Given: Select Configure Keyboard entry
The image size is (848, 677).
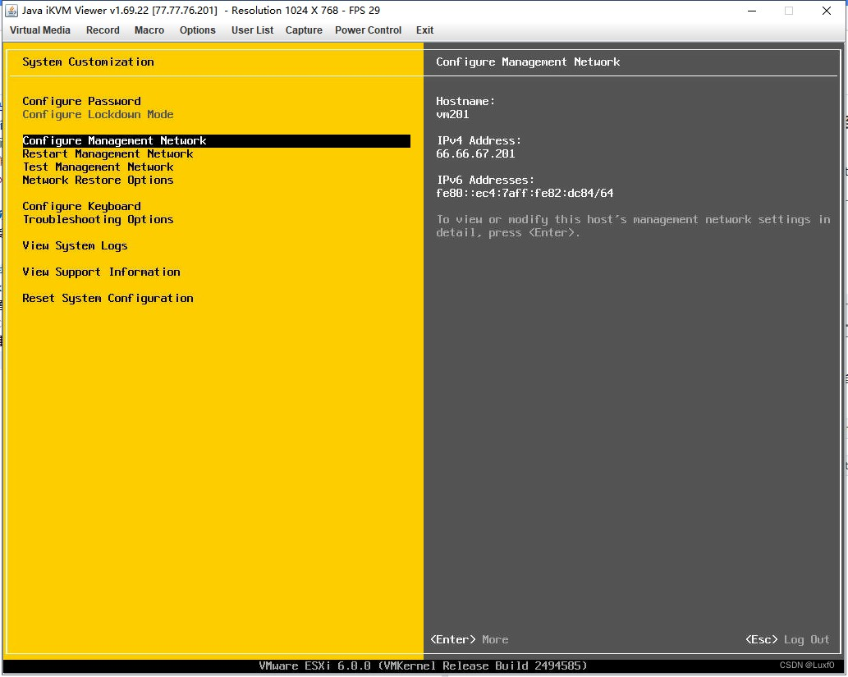Looking at the screenshot, I should (x=82, y=206).
